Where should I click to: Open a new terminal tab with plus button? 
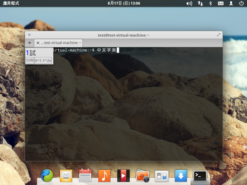30,43
